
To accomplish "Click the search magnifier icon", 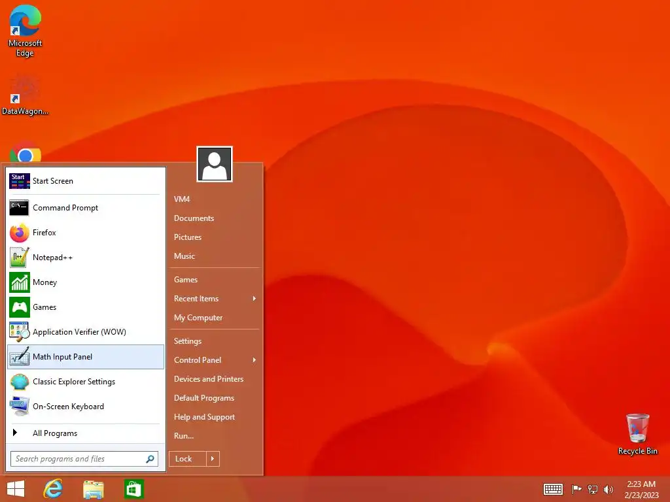I will (x=150, y=459).
